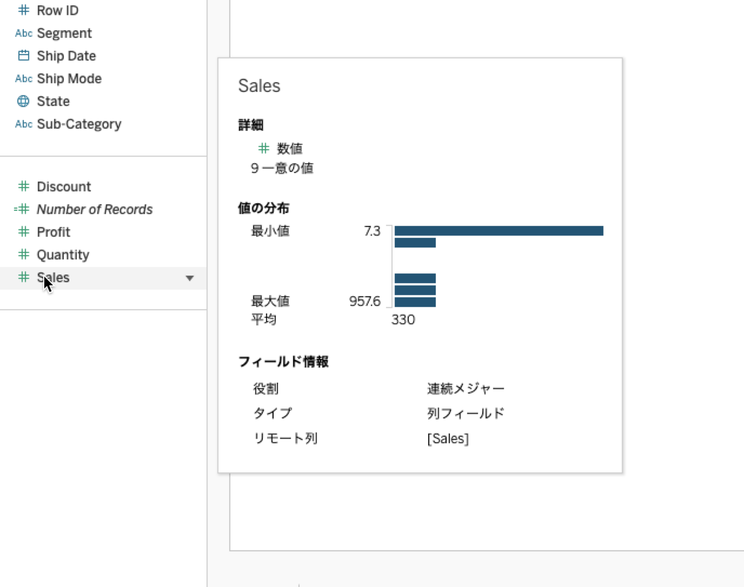This screenshot has height=587, width=744.
Task: Click the 最大値 957.6 label
Action: point(365,301)
